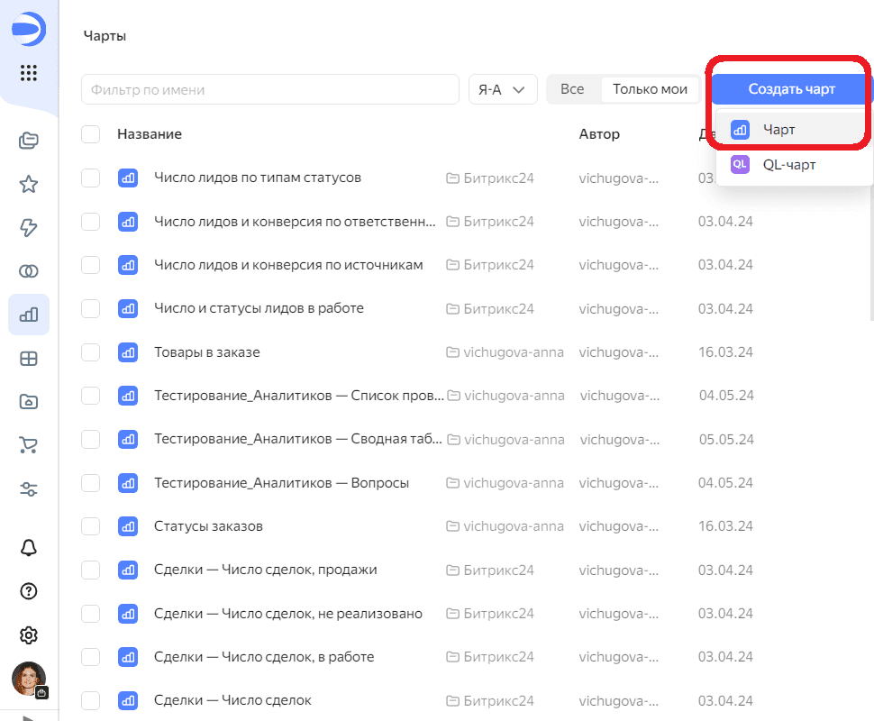
Task: Click folder icon in Товары в заказе row
Action: [x=452, y=352]
